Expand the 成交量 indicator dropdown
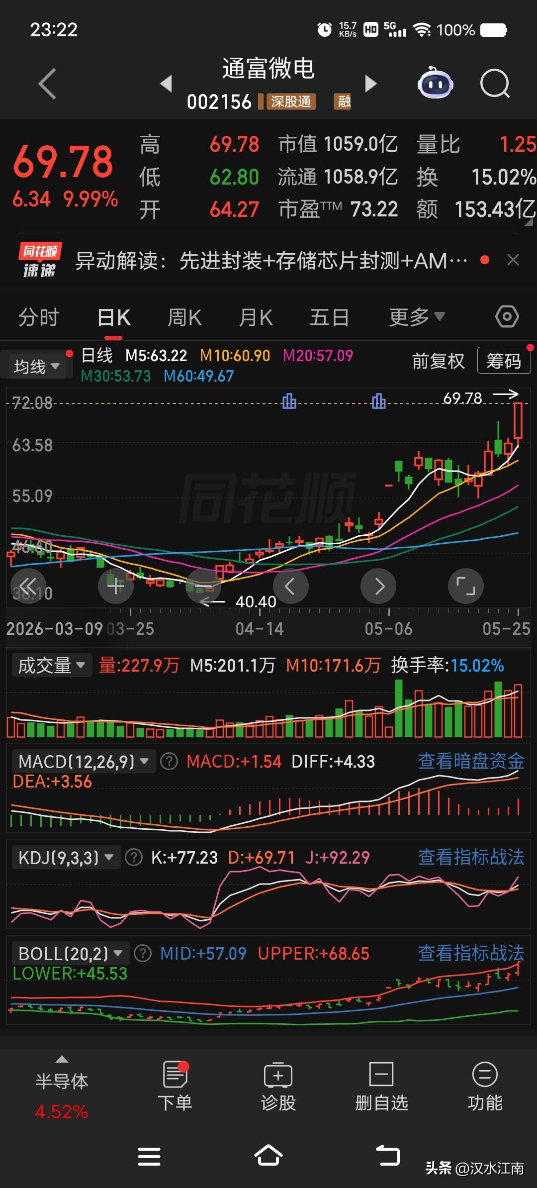The height and width of the screenshot is (1188, 537). (52, 665)
